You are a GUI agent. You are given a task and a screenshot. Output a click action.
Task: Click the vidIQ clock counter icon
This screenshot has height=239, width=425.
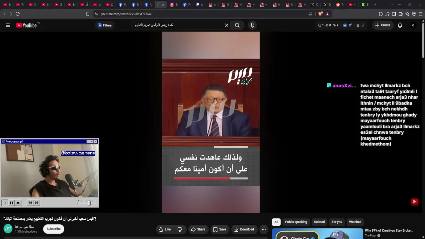pyautogui.click(x=320, y=25)
